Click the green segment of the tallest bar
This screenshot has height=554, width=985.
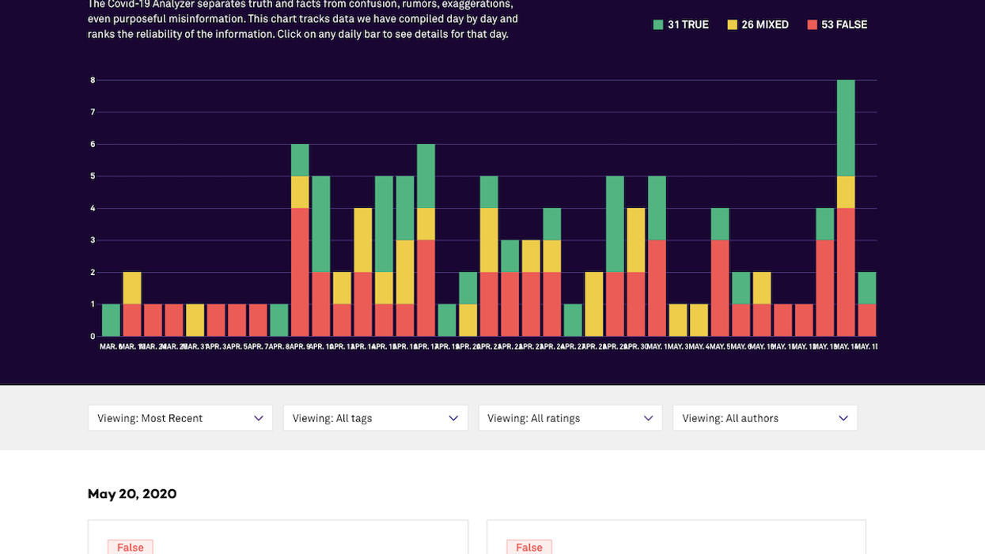[846, 127]
